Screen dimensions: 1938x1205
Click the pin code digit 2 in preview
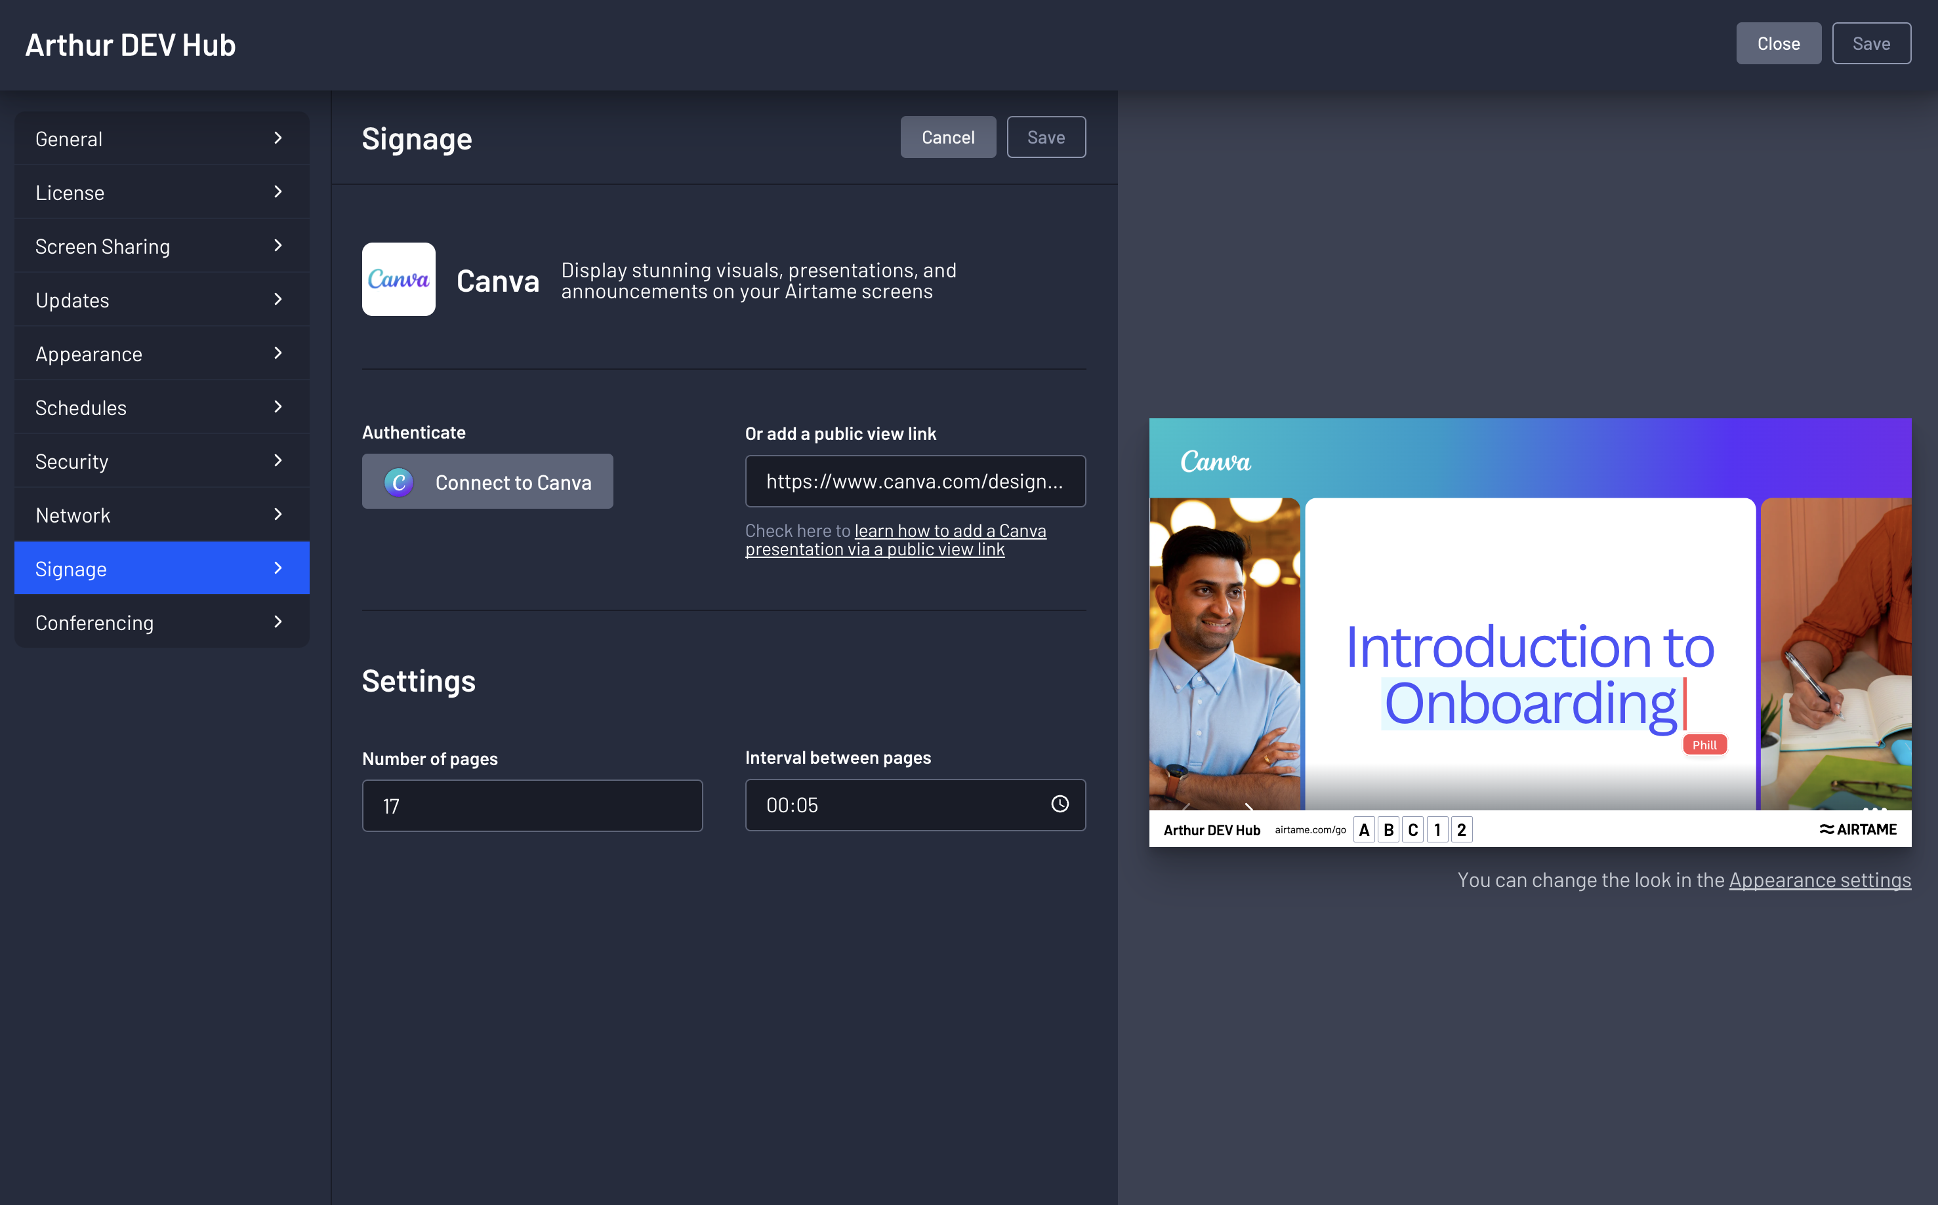pos(1461,829)
